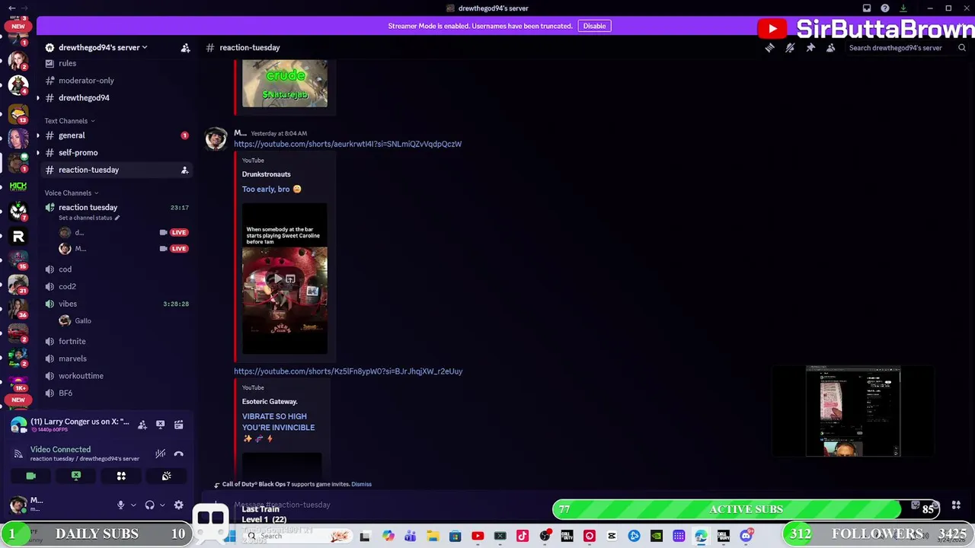
Task: Play the Sweet Caroline video thumbnail
Action: [x=285, y=279]
